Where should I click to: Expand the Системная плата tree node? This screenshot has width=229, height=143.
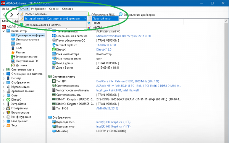(x=4, y=70)
